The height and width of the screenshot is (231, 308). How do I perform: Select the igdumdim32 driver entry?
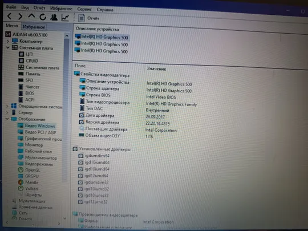(x=94, y=183)
